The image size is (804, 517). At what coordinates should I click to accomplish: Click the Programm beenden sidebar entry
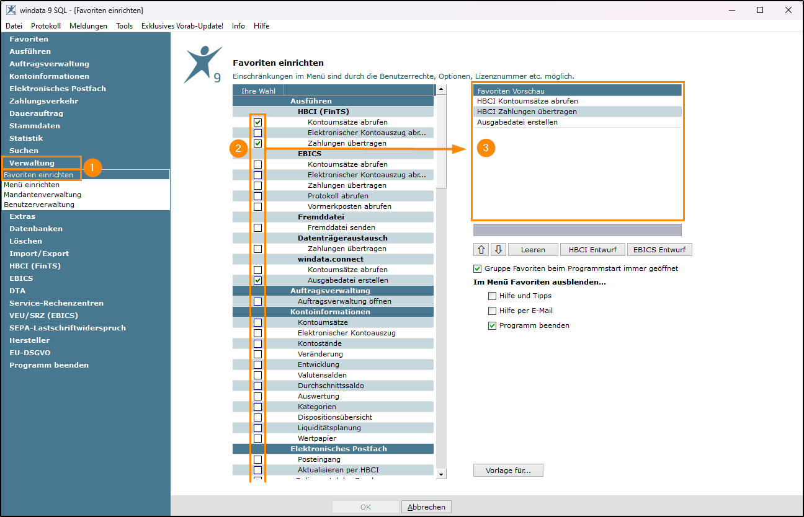coord(49,365)
